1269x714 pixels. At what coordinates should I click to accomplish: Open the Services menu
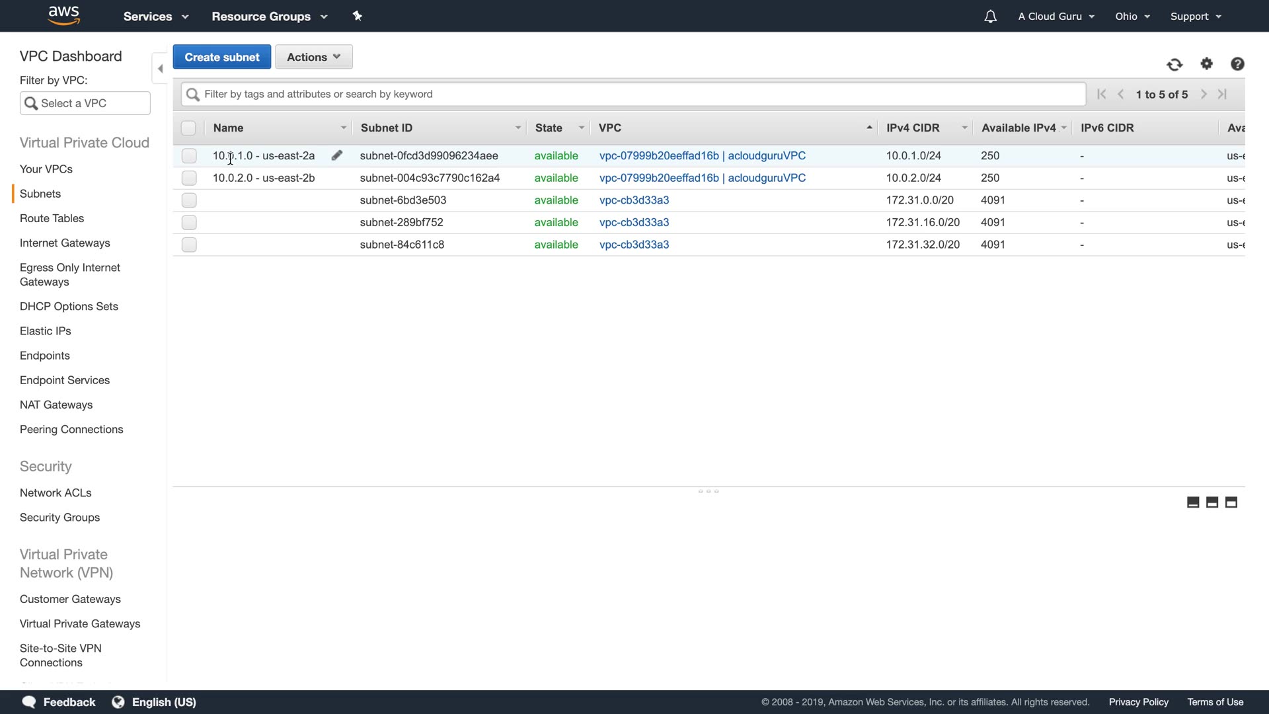pos(155,17)
